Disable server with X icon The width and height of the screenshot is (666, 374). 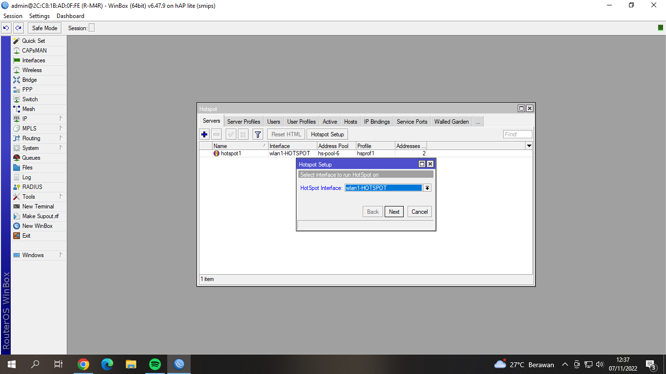pos(243,134)
